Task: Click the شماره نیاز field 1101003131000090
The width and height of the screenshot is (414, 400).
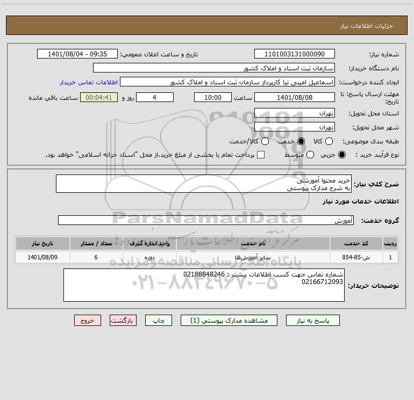Action: click(x=295, y=54)
